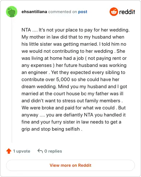Image resolution: width=141 pixels, height=177 pixels.
Task: Click the reddit wordmark text
Action: click(127, 12)
